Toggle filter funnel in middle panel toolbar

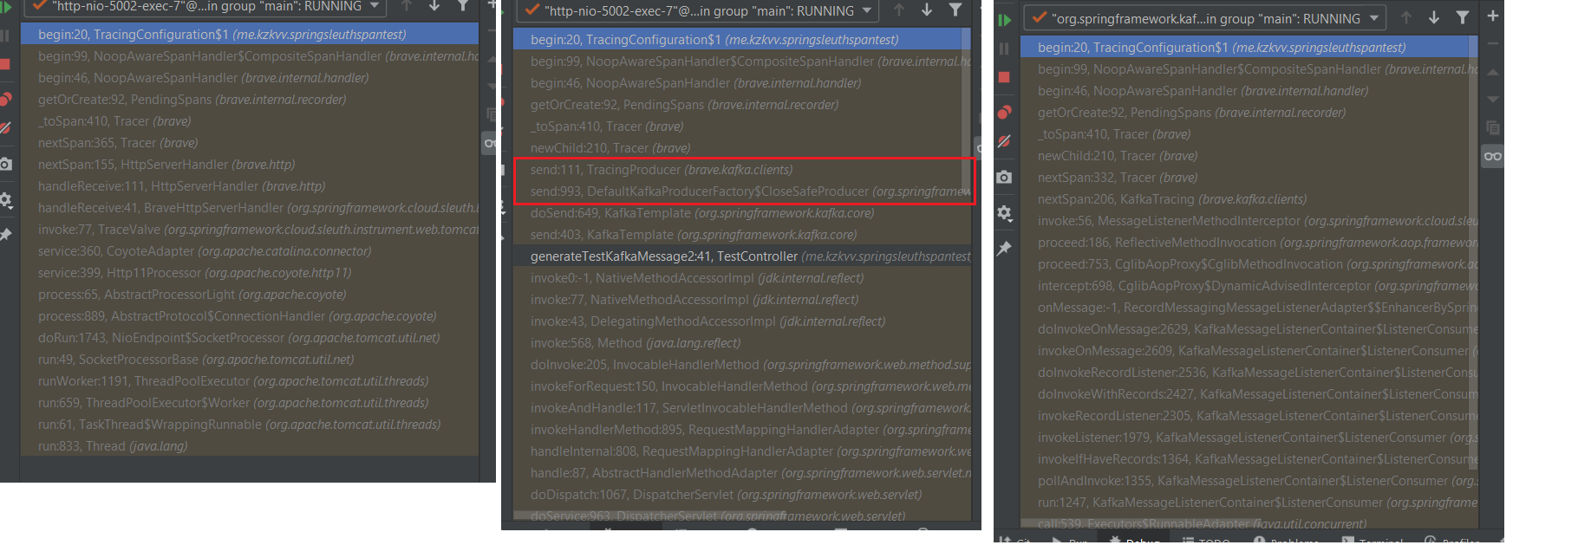point(955,10)
